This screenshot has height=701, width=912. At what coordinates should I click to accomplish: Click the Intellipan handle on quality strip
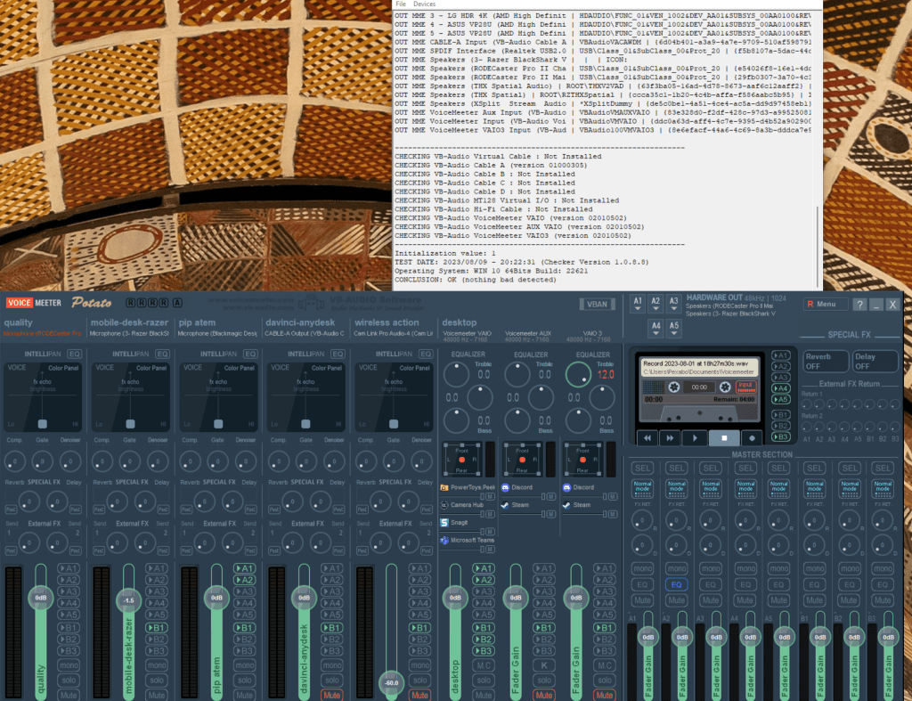(43, 423)
